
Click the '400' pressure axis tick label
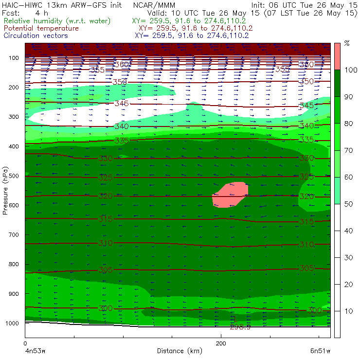[x=14, y=146]
